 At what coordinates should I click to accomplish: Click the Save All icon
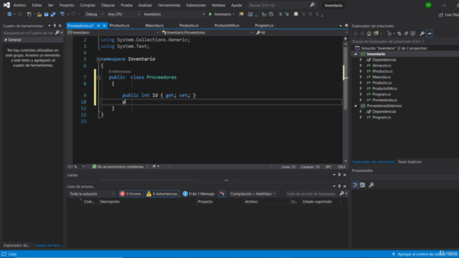(x=53, y=14)
